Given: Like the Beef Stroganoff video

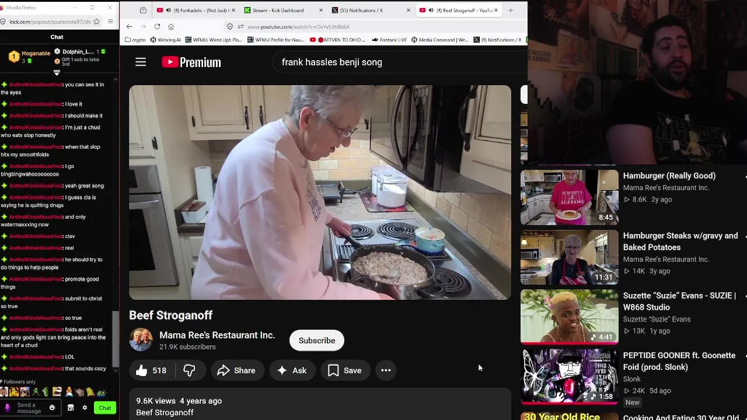Looking at the screenshot, I should click(151, 370).
